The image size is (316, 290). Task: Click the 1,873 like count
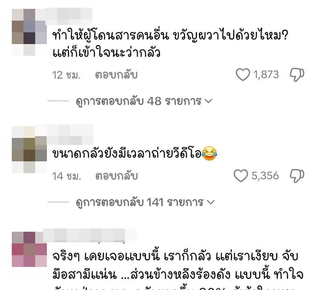tap(266, 75)
